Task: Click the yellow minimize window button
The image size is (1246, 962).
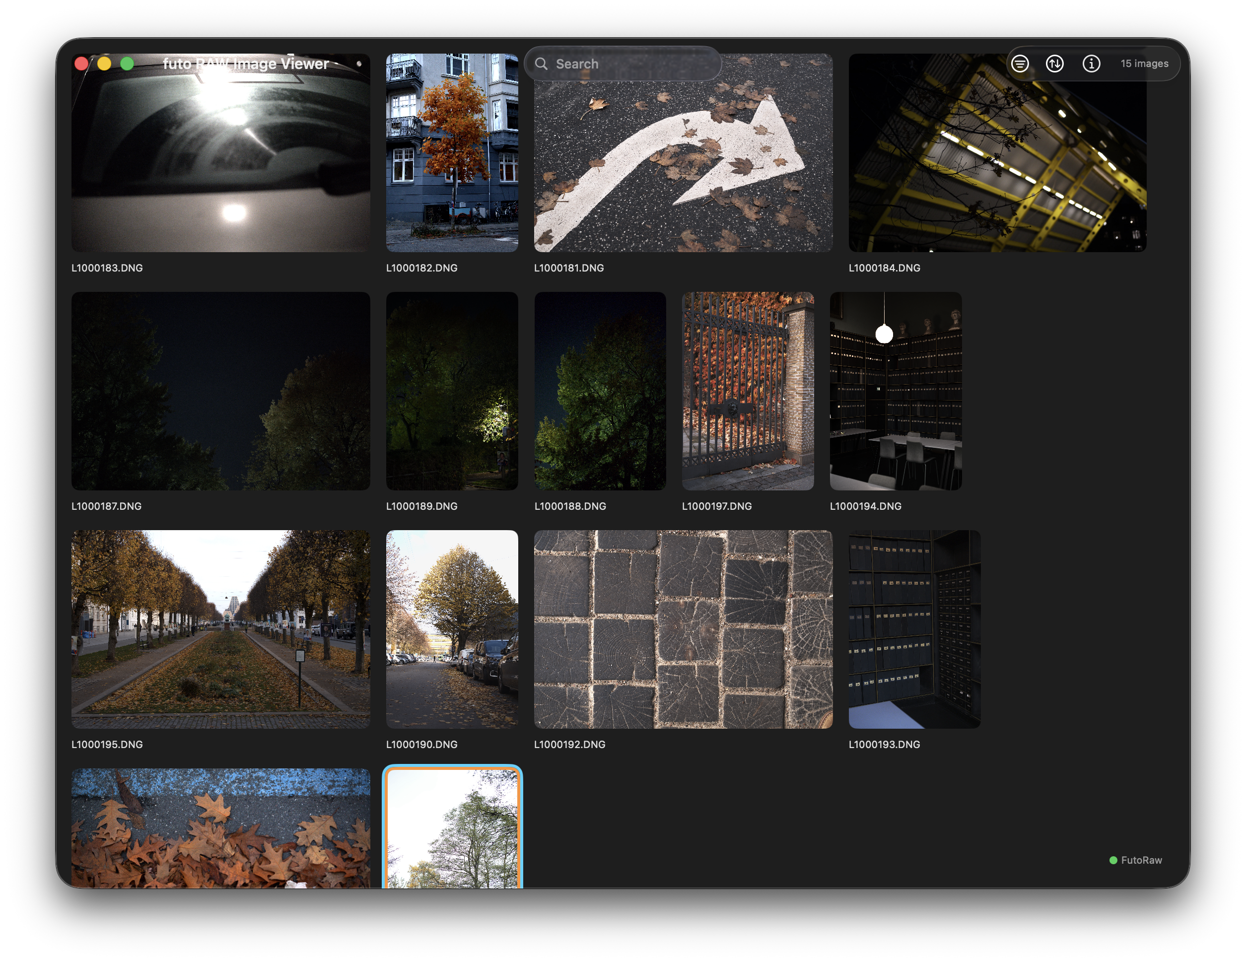Action: (104, 64)
